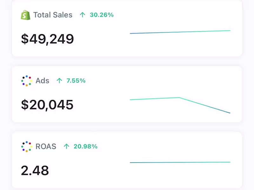Viewport: 254px width, 190px height.
Task: Select the Ads card title text
Action: point(43,81)
